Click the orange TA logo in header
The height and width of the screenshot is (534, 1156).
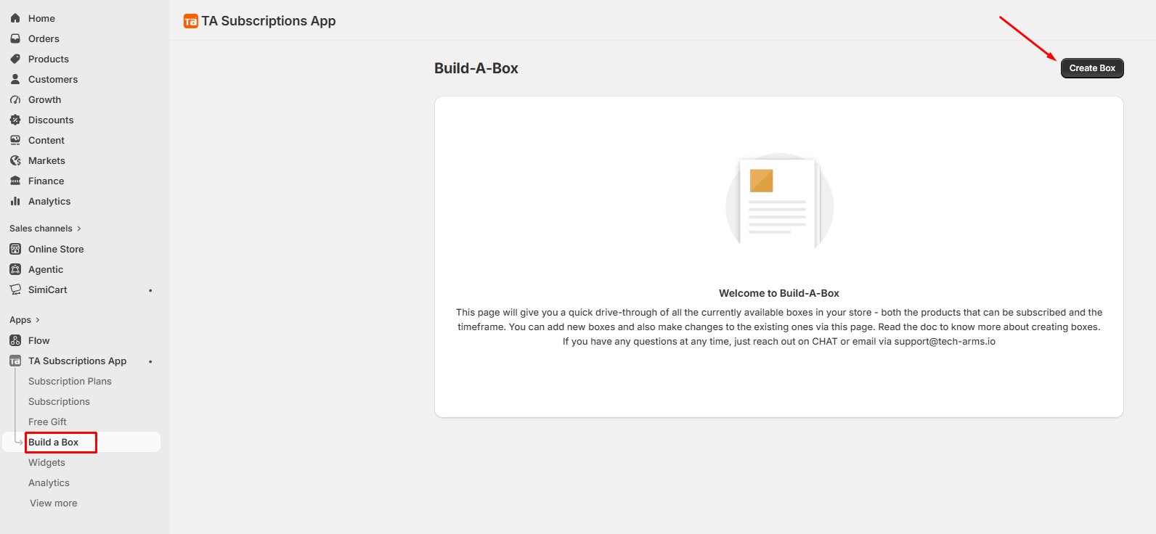[x=191, y=21]
